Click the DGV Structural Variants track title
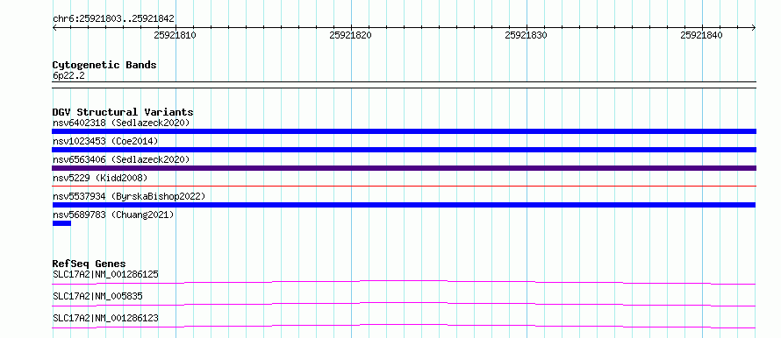 tap(123, 112)
